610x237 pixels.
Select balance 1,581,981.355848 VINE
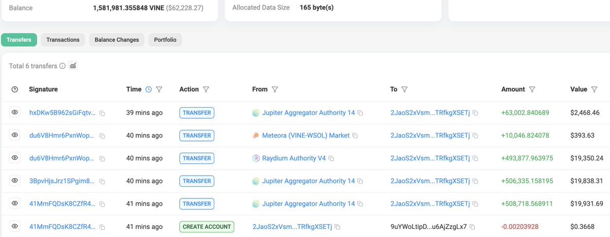pyautogui.click(x=129, y=8)
